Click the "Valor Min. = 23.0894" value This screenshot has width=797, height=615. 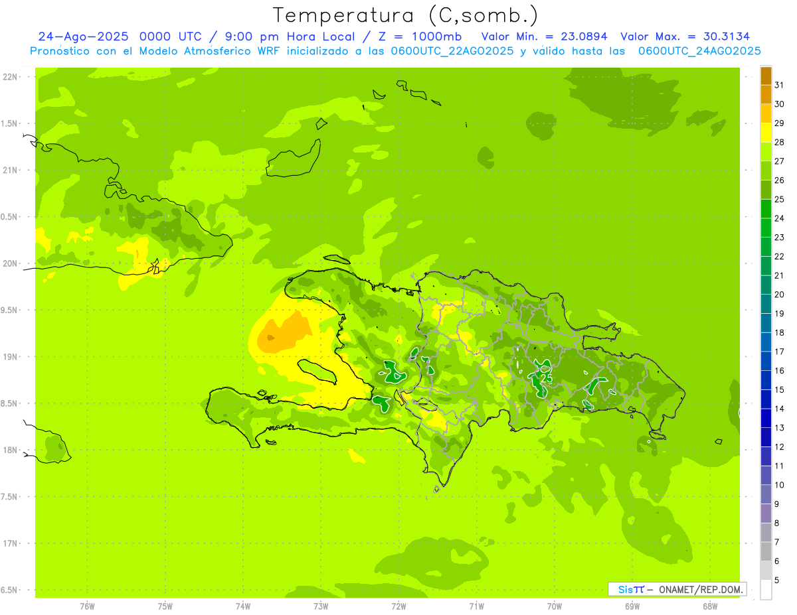[545, 36]
